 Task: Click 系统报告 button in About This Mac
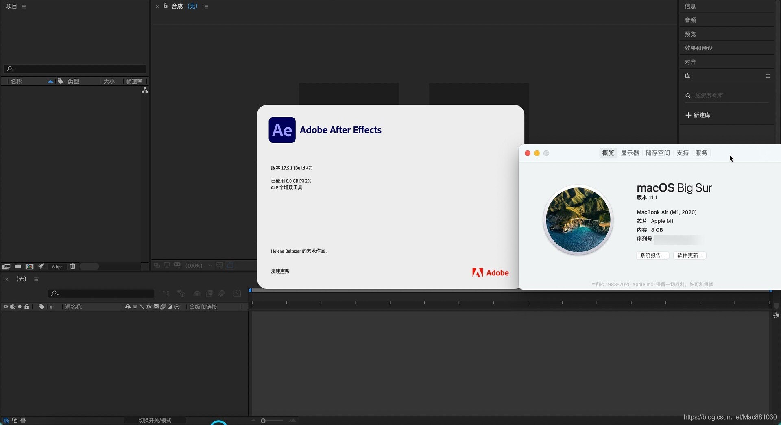[x=652, y=255]
